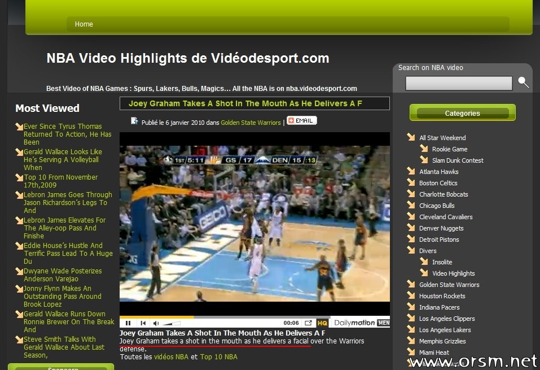
Task: Open the Video Highlights subcategory
Action: coord(454,273)
